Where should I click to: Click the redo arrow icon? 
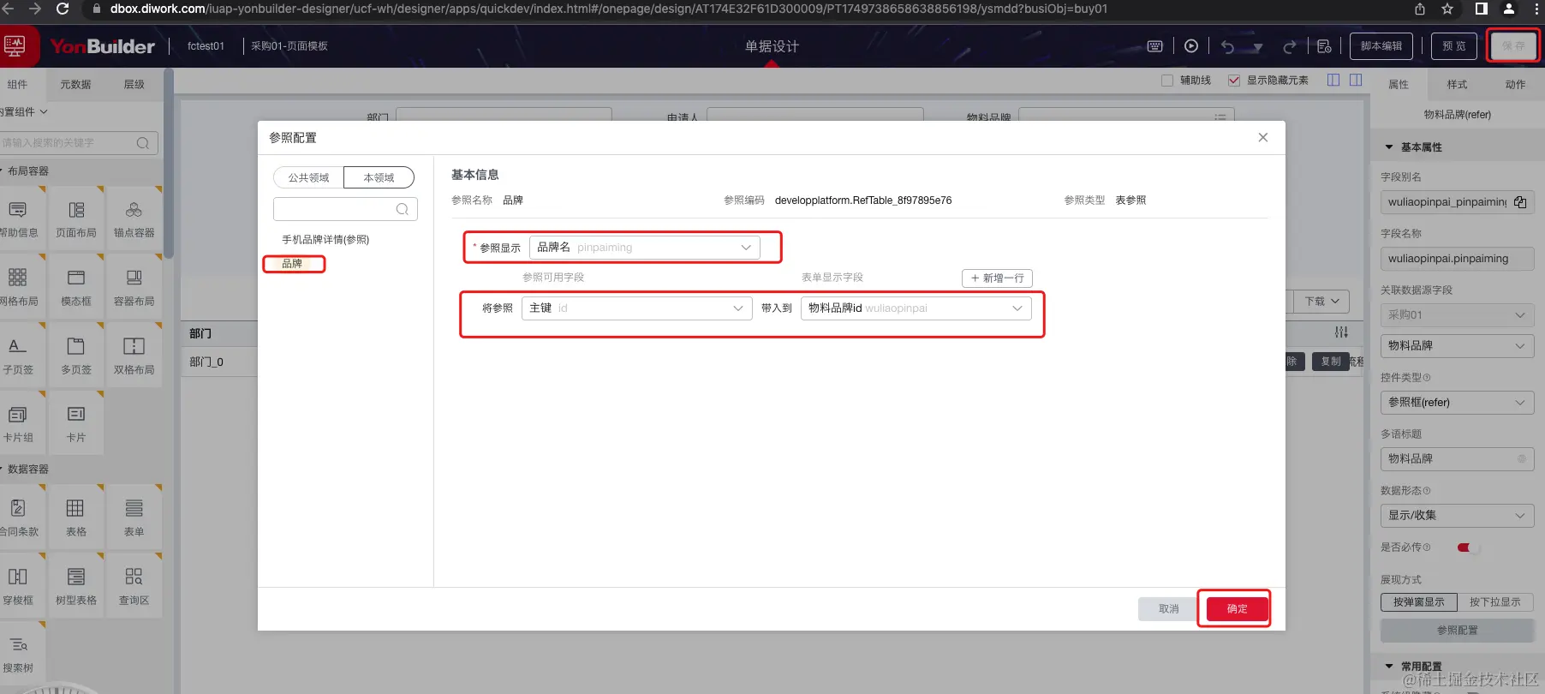[x=1289, y=46]
